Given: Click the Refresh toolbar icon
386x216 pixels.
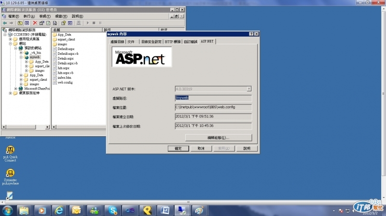Looking at the screenshot, I should (x=48, y=23).
